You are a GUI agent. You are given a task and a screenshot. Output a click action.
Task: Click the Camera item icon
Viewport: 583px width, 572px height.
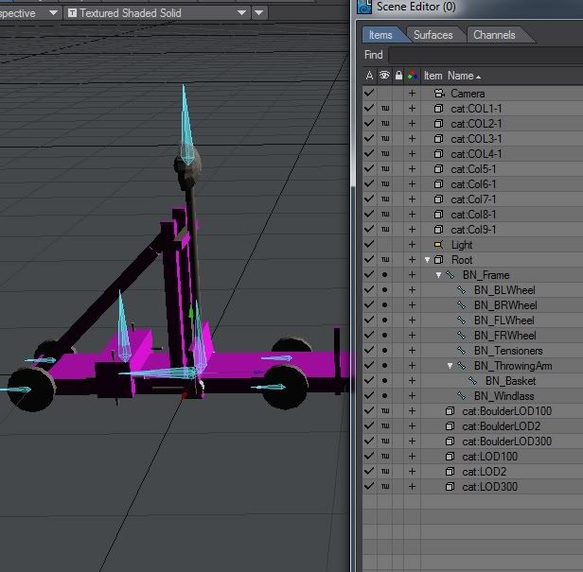tap(438, 94)
